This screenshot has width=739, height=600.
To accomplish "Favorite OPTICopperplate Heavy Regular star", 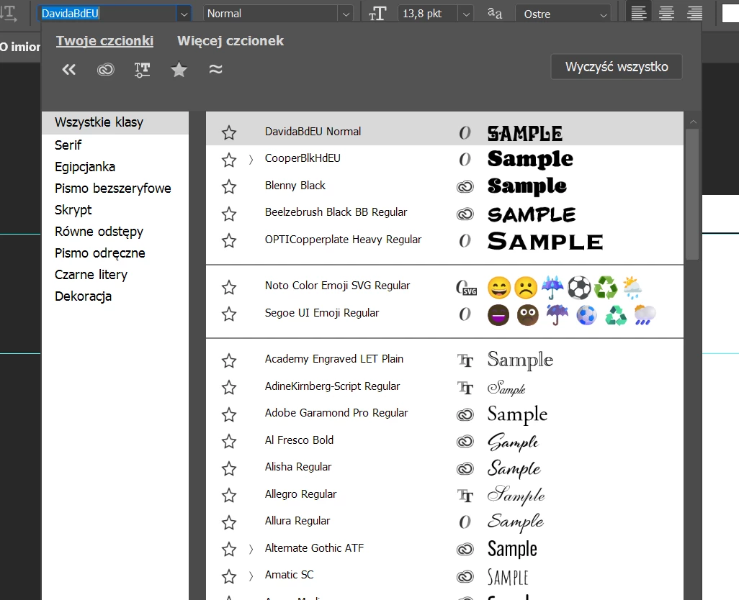I will 229,241.
